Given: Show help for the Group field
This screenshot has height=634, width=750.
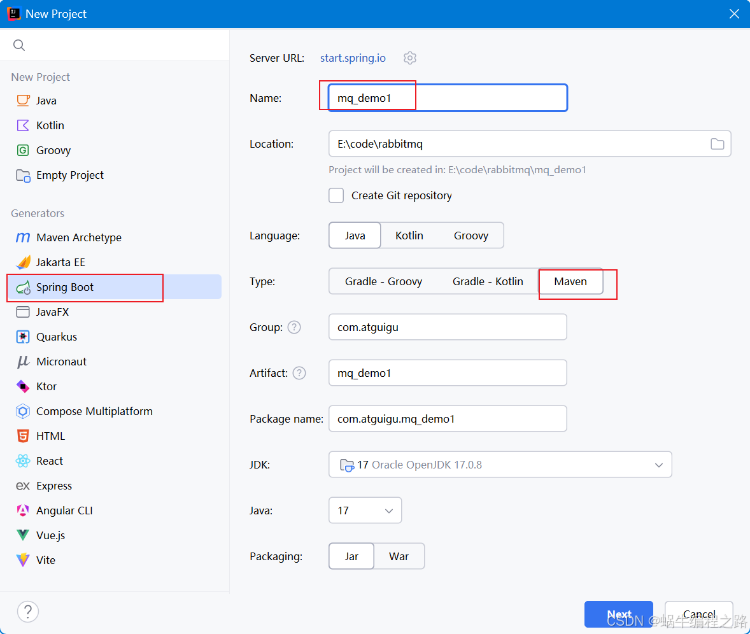Looking at the screenshot, I should (x=294, y=327).
